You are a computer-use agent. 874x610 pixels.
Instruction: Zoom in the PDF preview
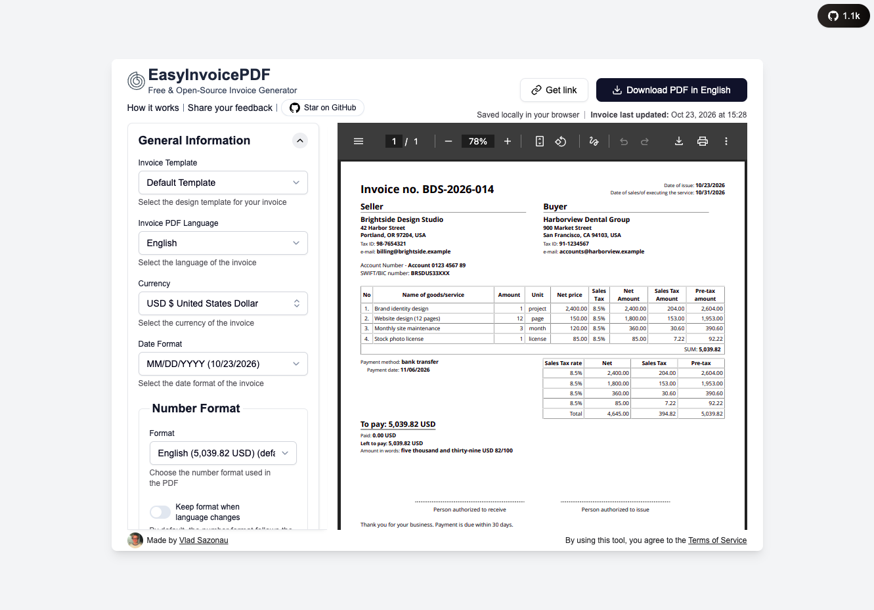point(508,141)
